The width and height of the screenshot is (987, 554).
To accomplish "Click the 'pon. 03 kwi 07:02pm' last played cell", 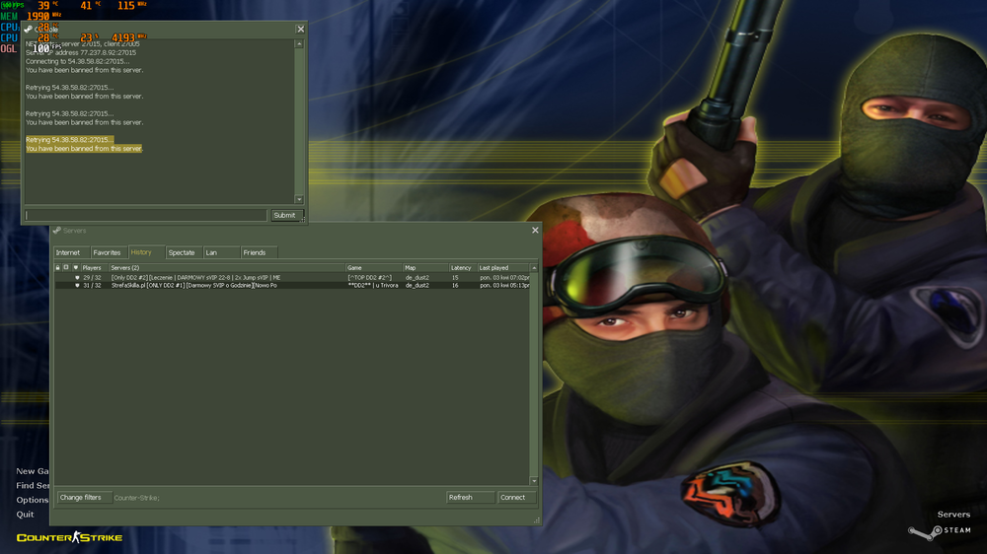I will coord(504,277).
